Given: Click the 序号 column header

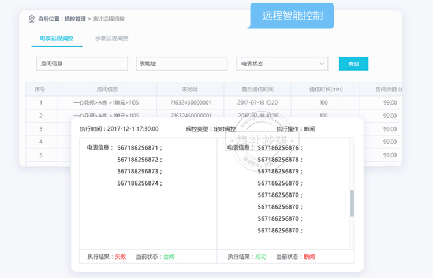Looking at the screenshot, I should point(40,89).
